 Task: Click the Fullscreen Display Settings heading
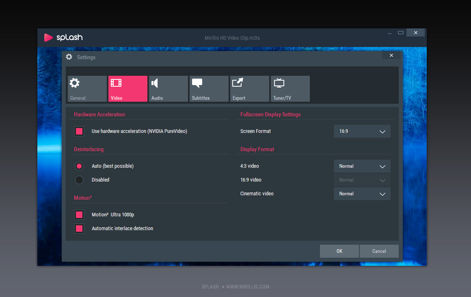click(x=270, y=115)
